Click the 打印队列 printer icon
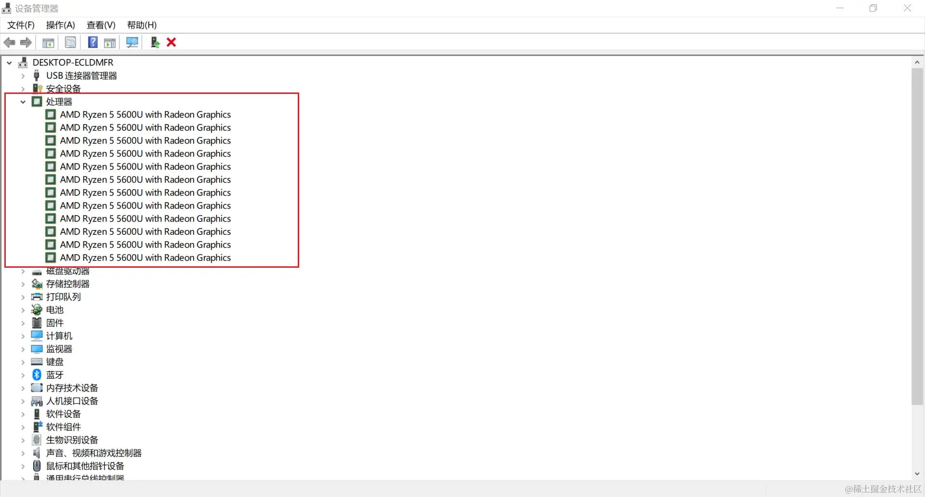Screen dimensions: 925x497 [x=37, y=297]
